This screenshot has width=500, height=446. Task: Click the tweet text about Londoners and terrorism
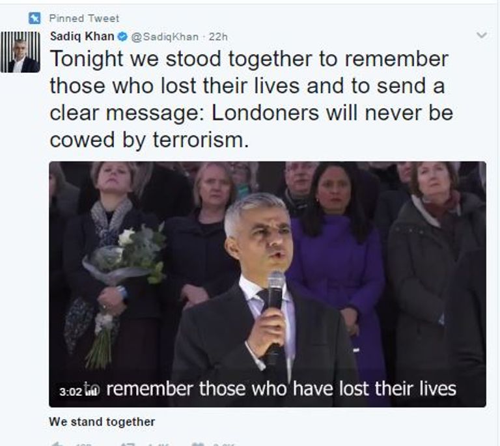coord(251,99)
